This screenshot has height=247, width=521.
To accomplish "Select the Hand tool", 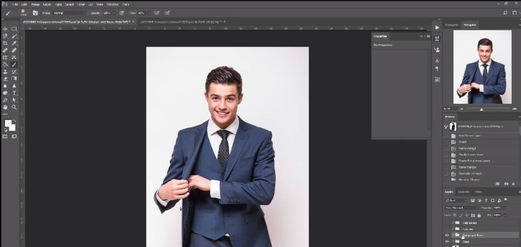I will tap(5, 107).
